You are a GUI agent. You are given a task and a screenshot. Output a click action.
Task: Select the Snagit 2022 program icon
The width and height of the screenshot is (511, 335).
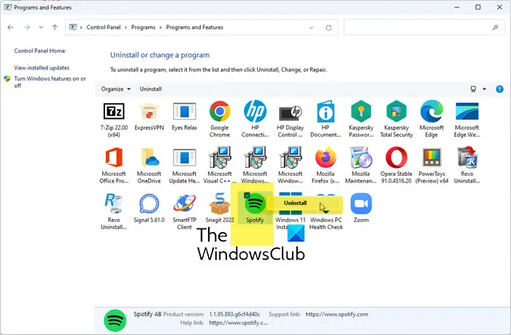tap(220, 204)
